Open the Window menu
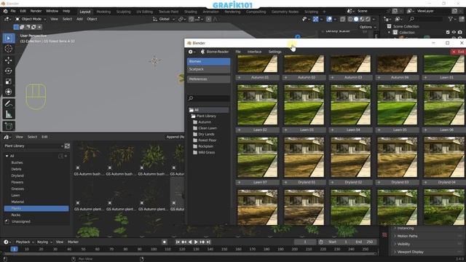 [52, 11]
